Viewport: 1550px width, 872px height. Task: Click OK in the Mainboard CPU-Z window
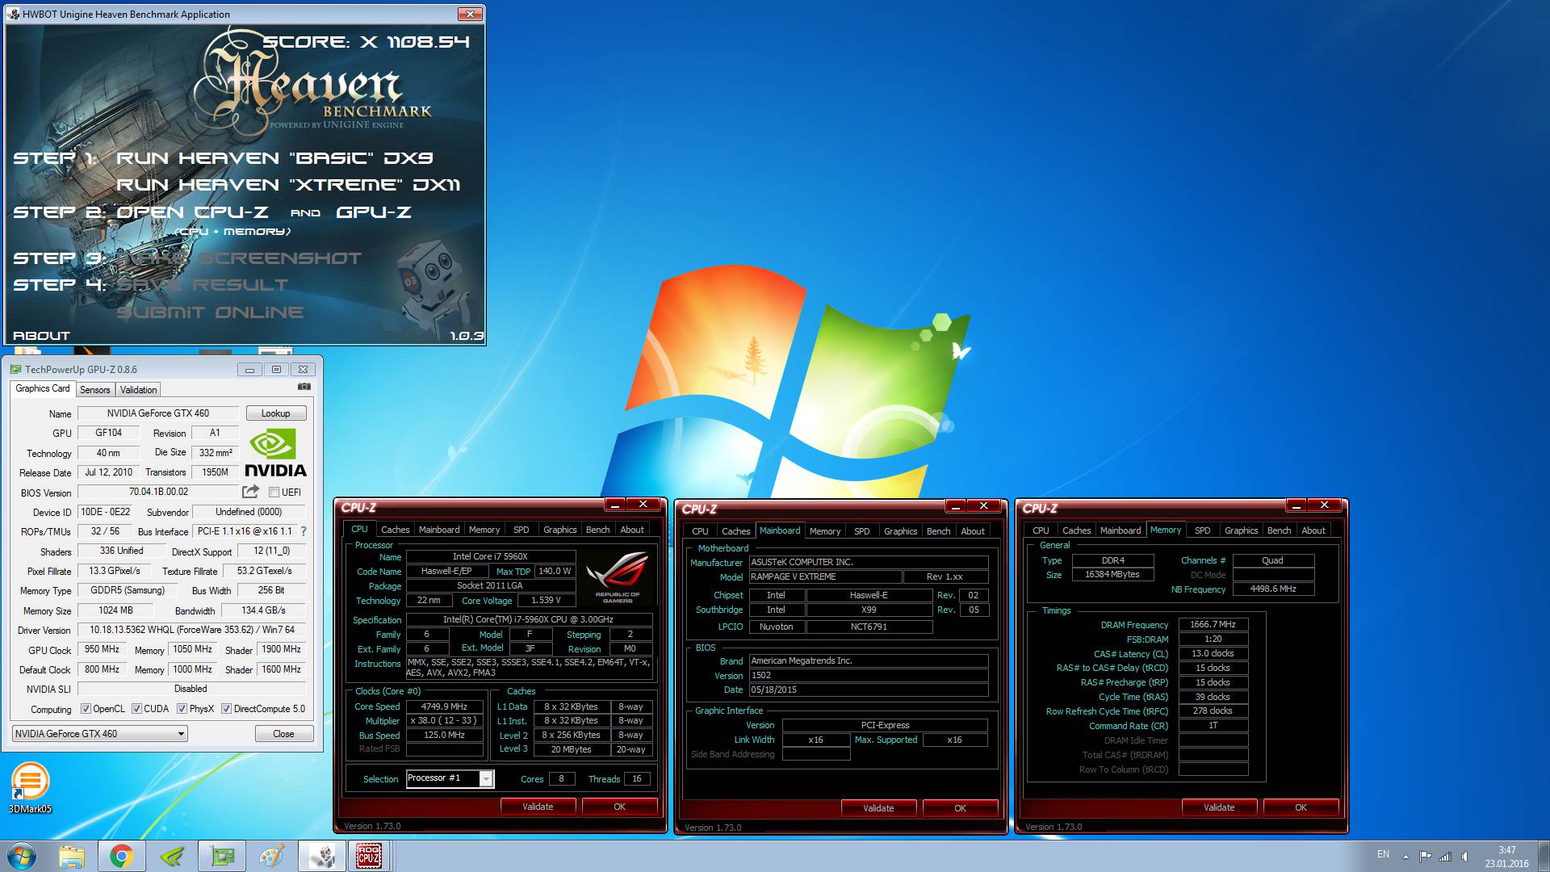tap(960, 808)
